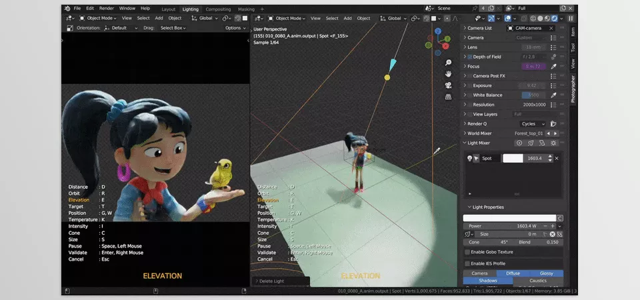
Task: Remove the Spot light with its X
Action: pyautogui.click(x=556, y=158)
